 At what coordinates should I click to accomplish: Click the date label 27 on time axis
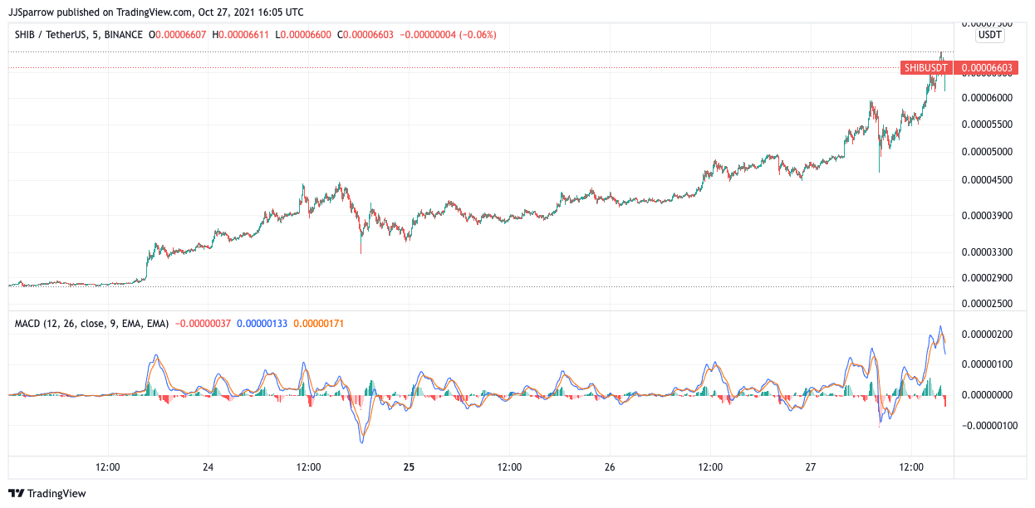[811, 467]
